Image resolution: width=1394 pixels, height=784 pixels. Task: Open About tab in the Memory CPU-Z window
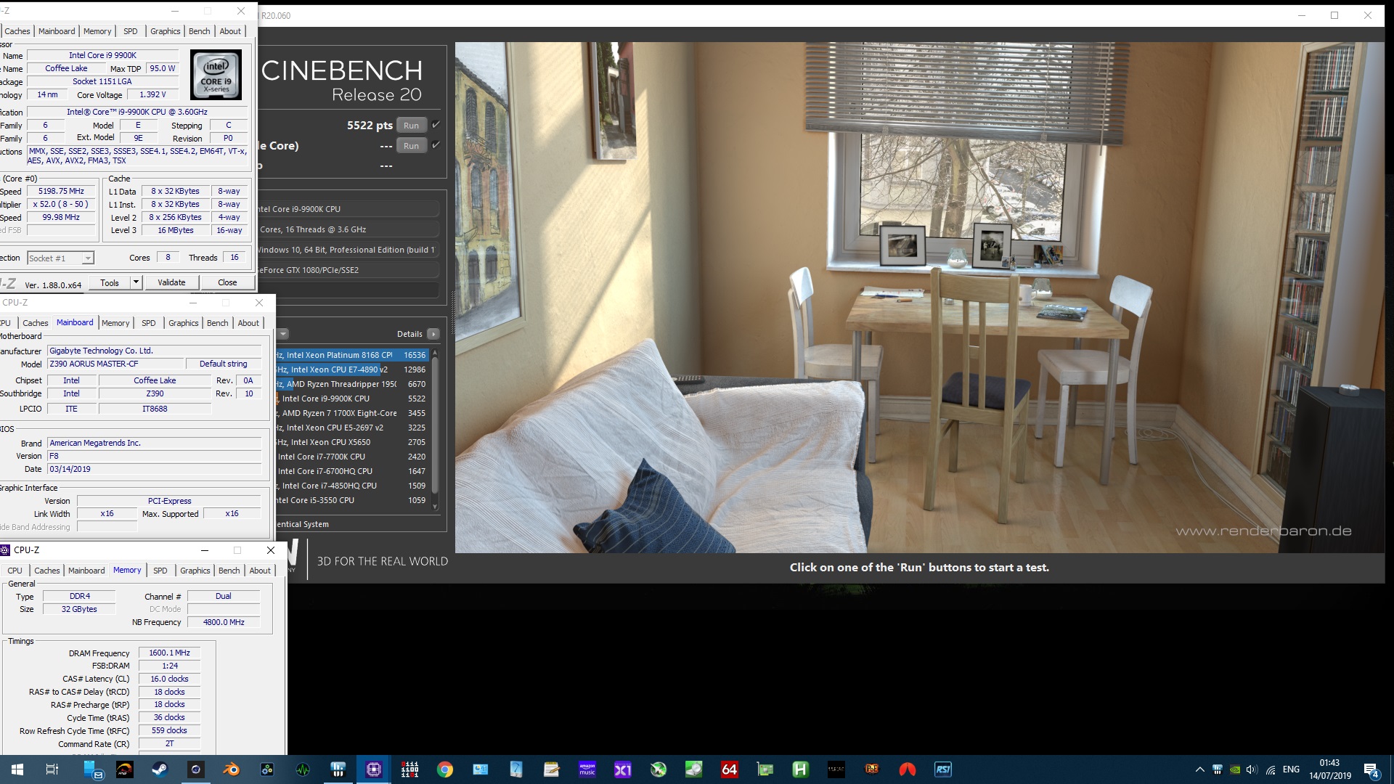(260, 571)
